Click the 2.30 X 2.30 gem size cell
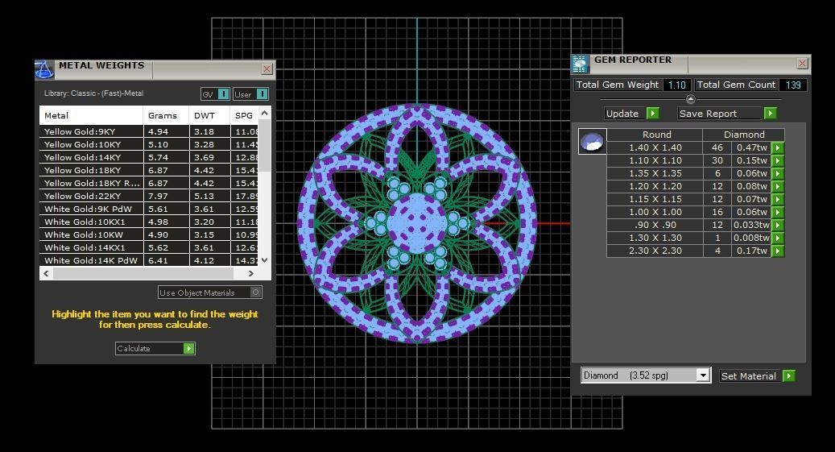Image resolution: width=835 pixels, height=452 pixels. click(x=655, y=251)
